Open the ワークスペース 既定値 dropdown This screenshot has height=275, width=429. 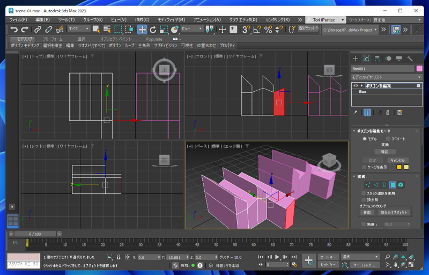pos(397,20)
